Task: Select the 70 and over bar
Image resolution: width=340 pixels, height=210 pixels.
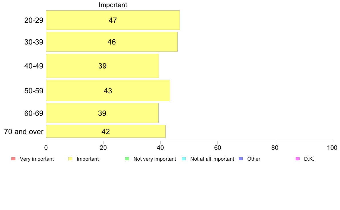Action: [x=106, y=131]
